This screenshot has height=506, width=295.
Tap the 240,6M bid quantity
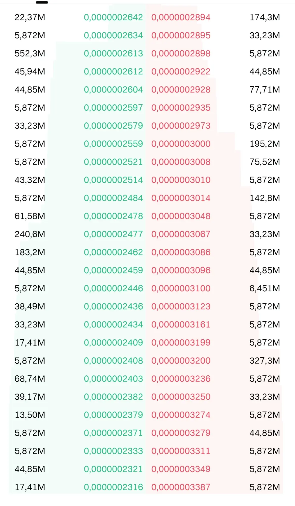click(x=30, y=234)
